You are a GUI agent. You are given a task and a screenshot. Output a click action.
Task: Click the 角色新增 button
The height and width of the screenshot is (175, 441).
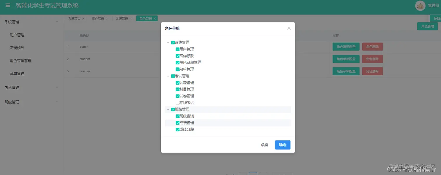427,26
